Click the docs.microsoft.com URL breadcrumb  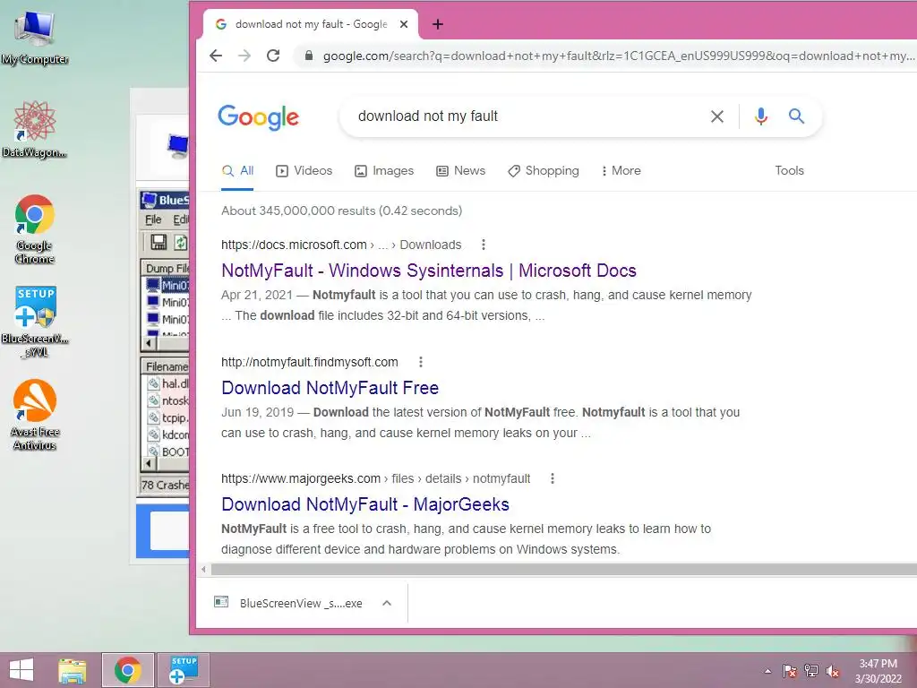click(341, 245)
